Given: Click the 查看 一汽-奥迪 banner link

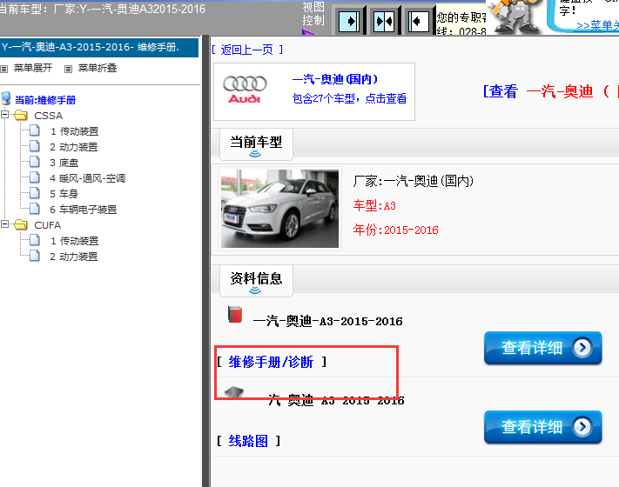Looking at the screenshot, I should [x=551, y=91].
